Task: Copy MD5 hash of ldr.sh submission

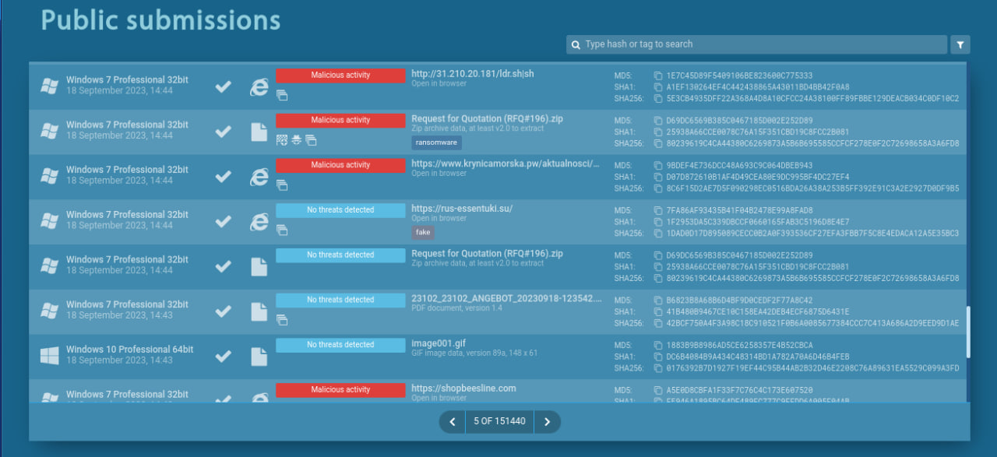Action: click(658, 76)
